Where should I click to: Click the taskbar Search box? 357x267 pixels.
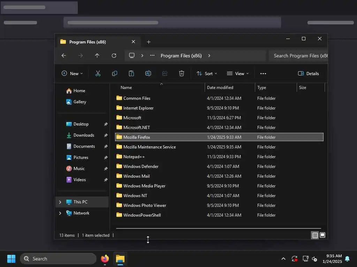[x=58, y=259]
